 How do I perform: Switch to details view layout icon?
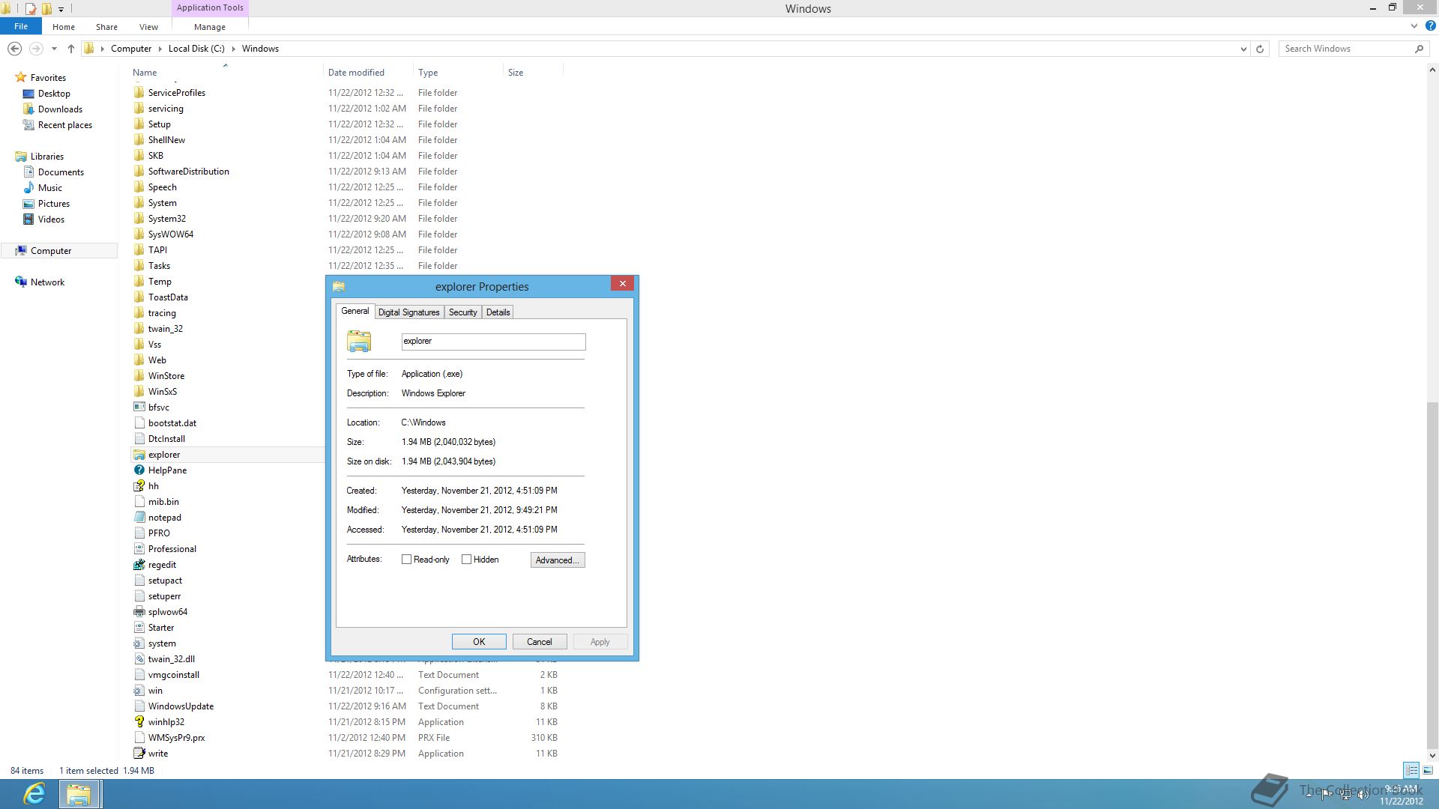click(x=1411, y=770)
